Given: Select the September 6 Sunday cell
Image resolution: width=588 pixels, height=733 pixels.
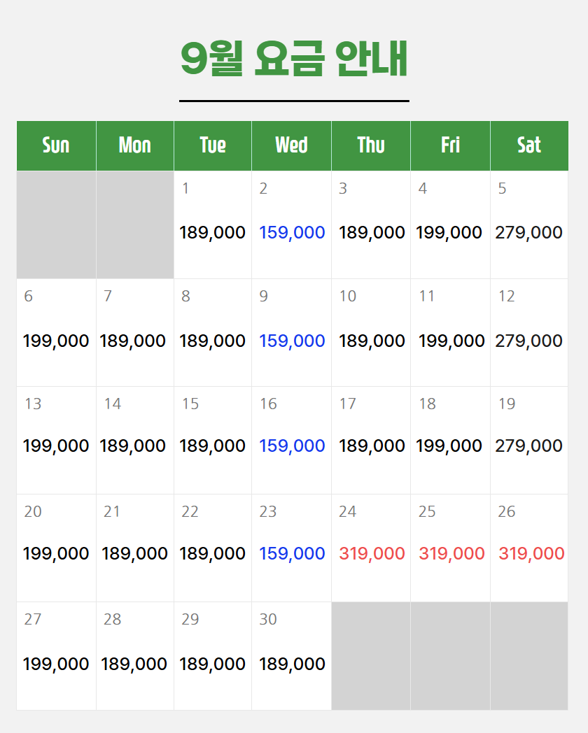Looking at the screenshot, I should tap(56, 332).
